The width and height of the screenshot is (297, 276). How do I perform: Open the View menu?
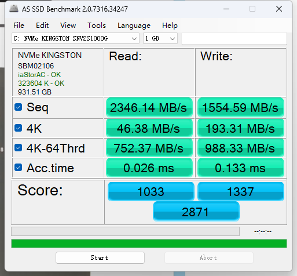68,26
